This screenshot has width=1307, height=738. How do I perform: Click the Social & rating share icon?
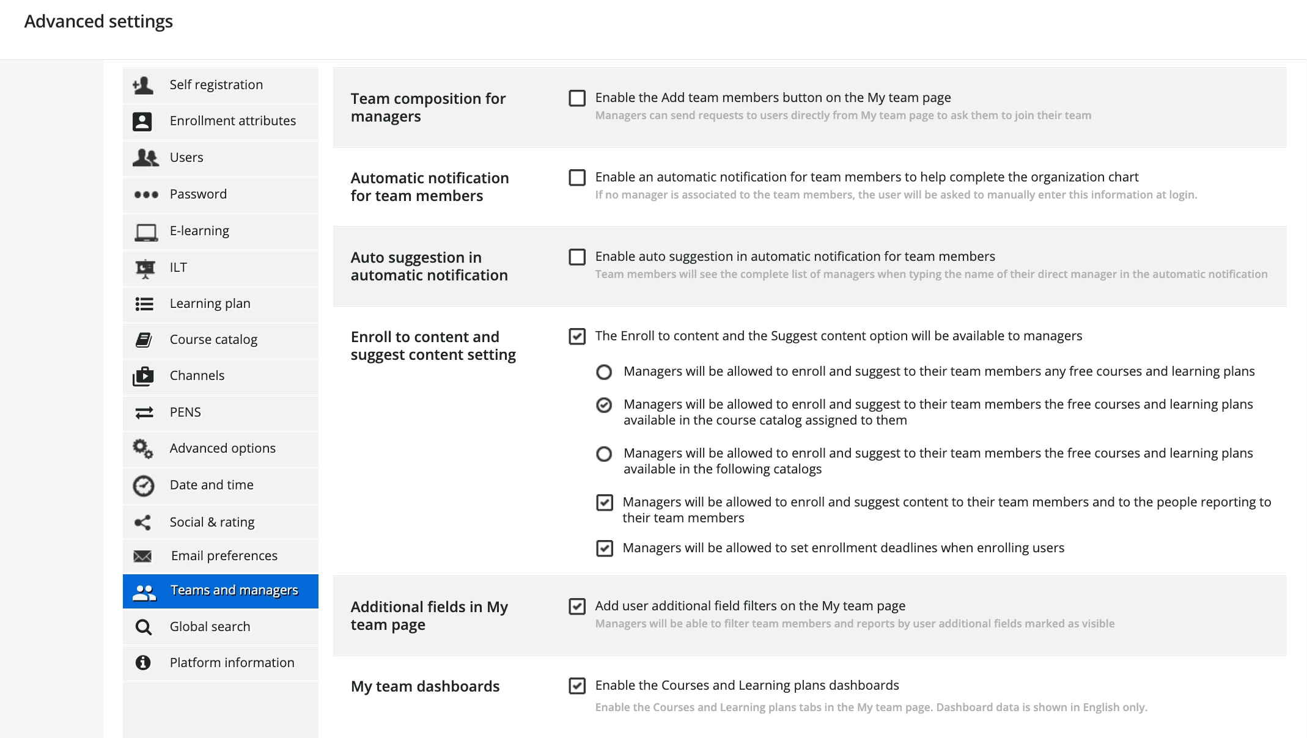(x=142, y=522)
